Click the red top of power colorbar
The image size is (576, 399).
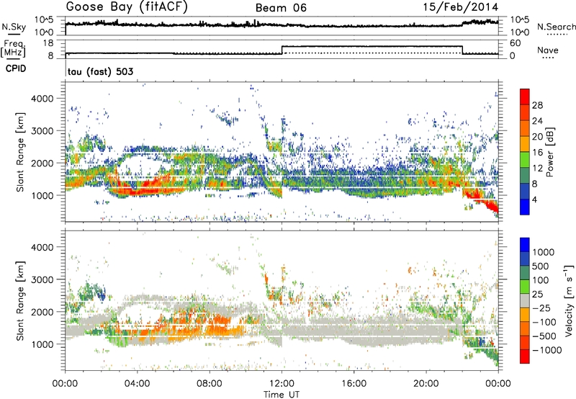(525, 97)
